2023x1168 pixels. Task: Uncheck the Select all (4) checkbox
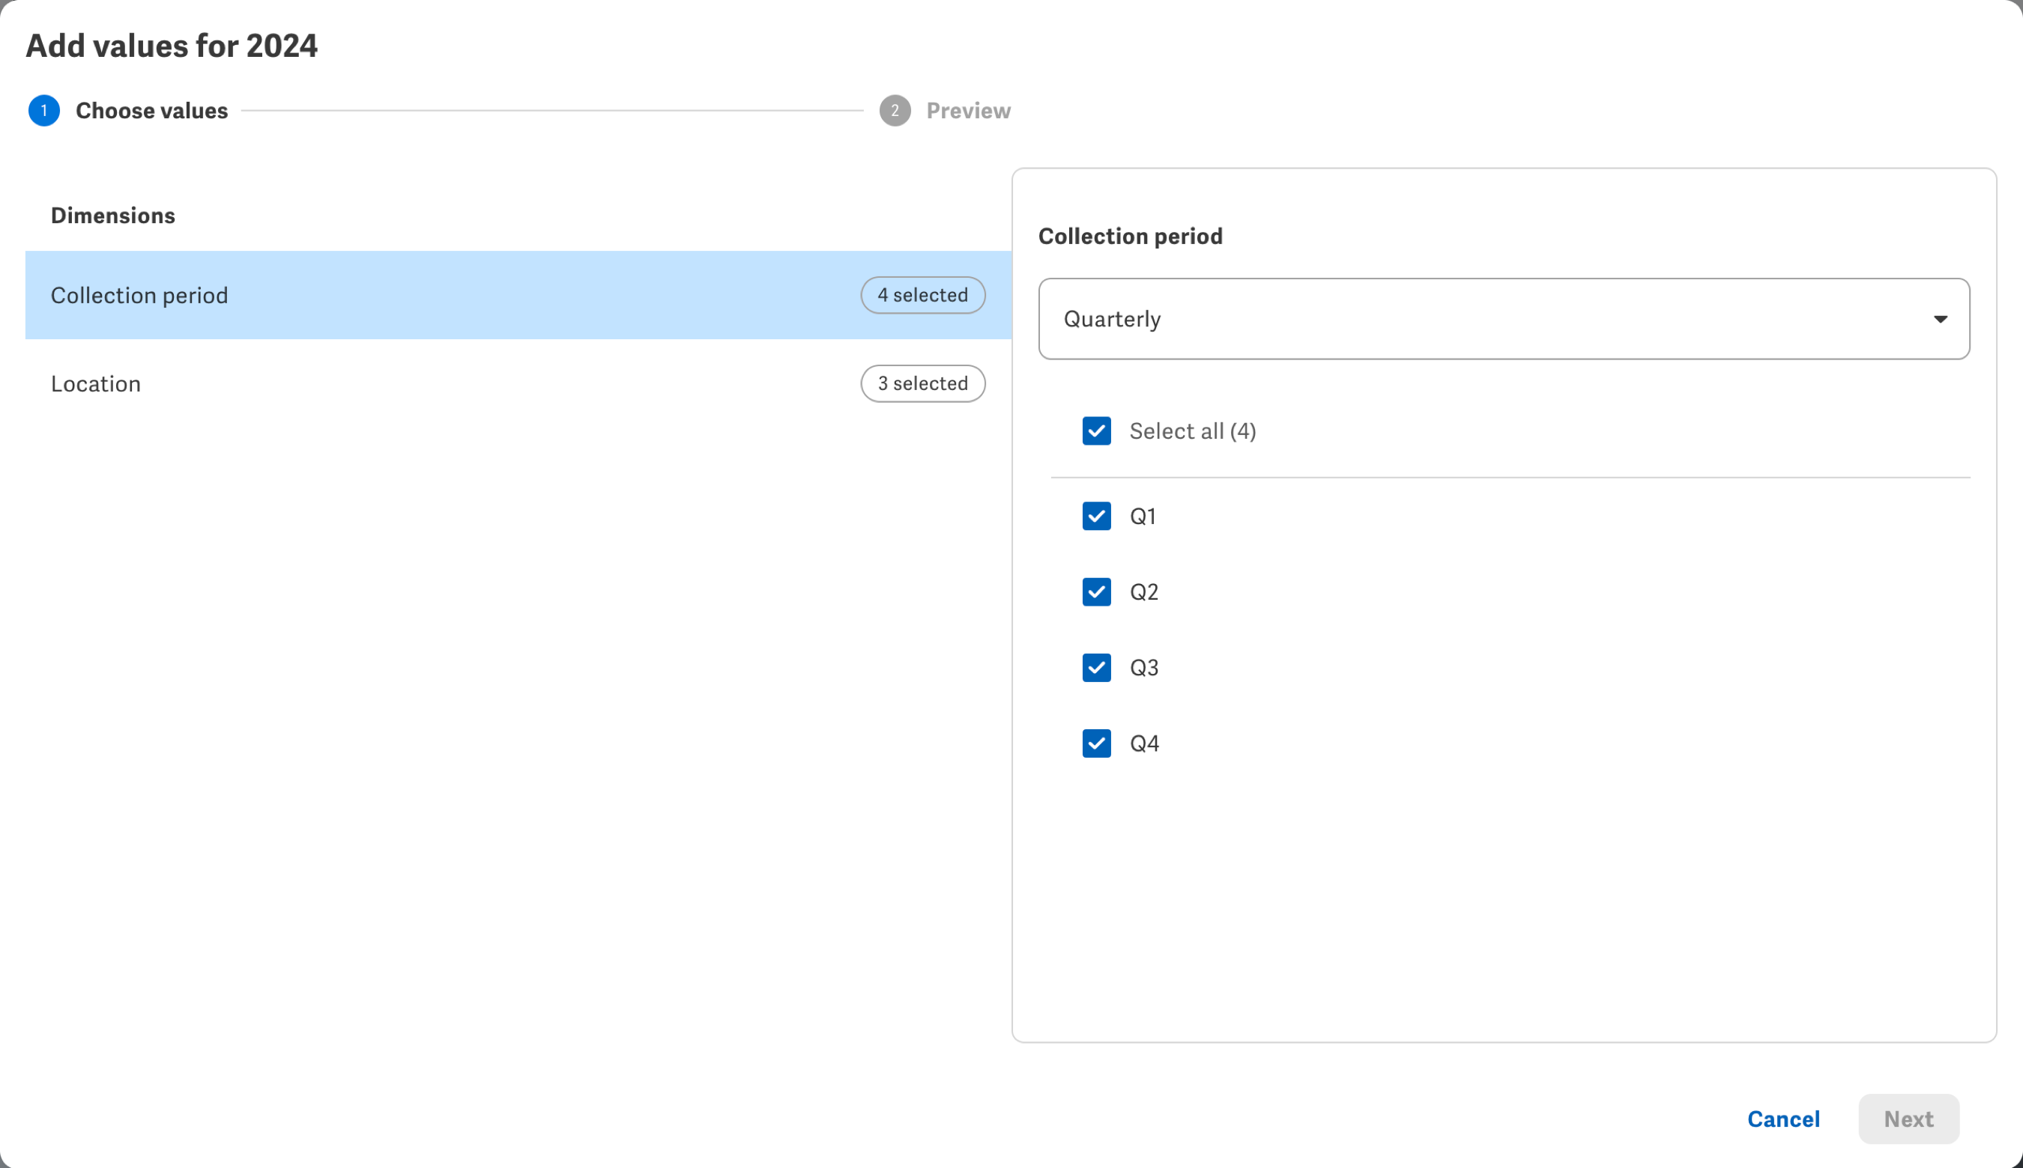pos(1095,431)
